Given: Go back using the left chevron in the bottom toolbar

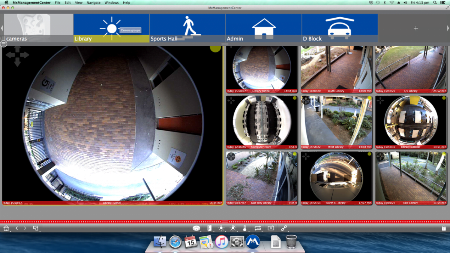Looking at the screenshot, I should pyautogui.click(x=17, y=228).
